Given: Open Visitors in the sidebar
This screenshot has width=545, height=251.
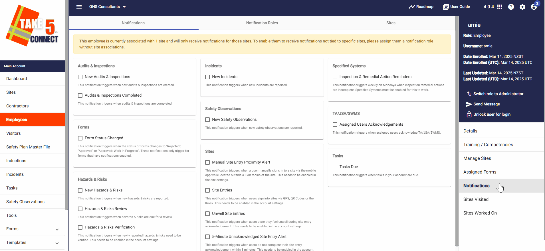Looking at the screenshot, I should (33, 133).
